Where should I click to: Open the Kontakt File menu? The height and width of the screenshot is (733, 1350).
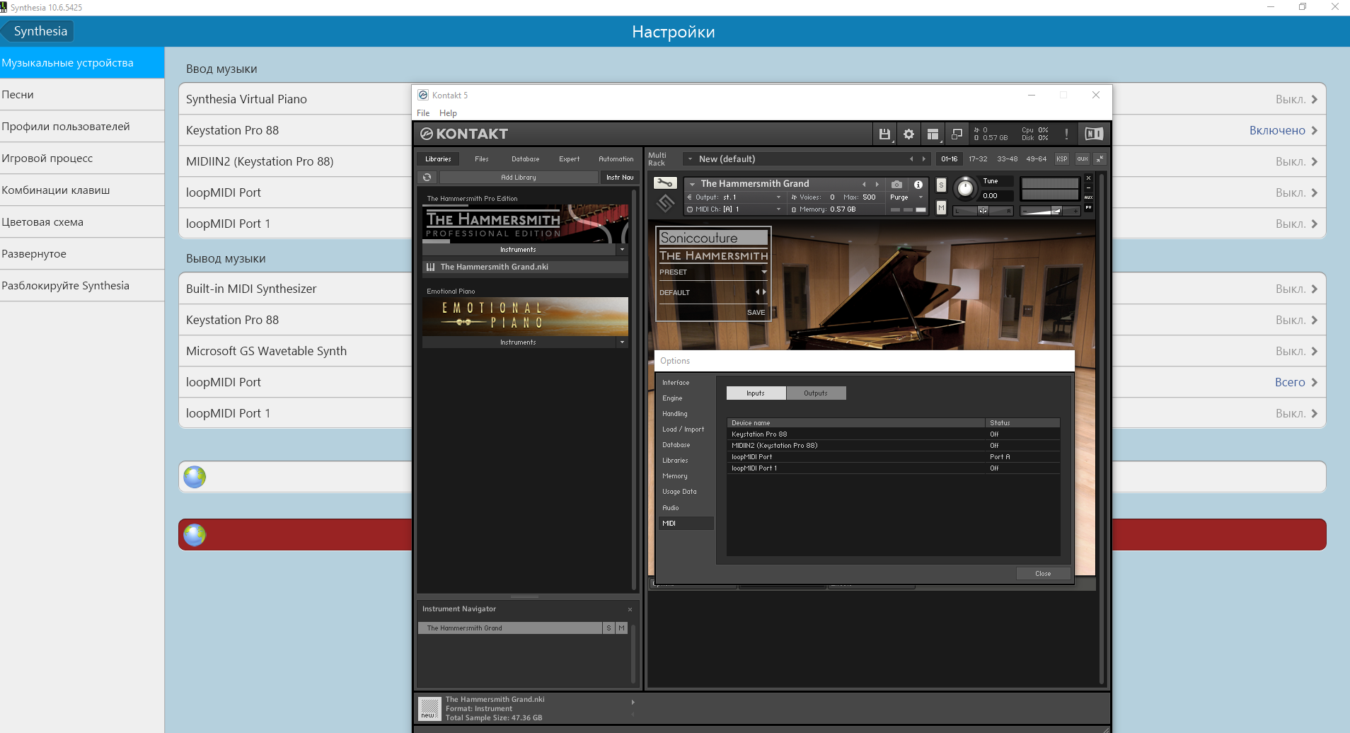(x=423, y=113)
